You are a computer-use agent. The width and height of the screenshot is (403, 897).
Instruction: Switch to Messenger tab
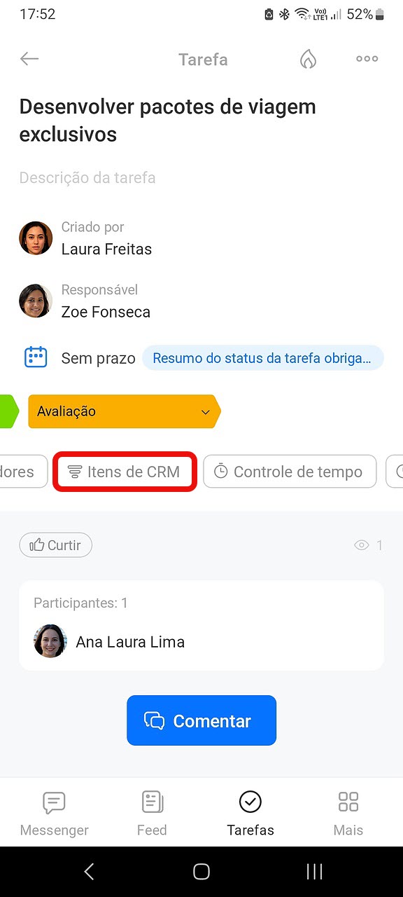(x=55, y=813)
